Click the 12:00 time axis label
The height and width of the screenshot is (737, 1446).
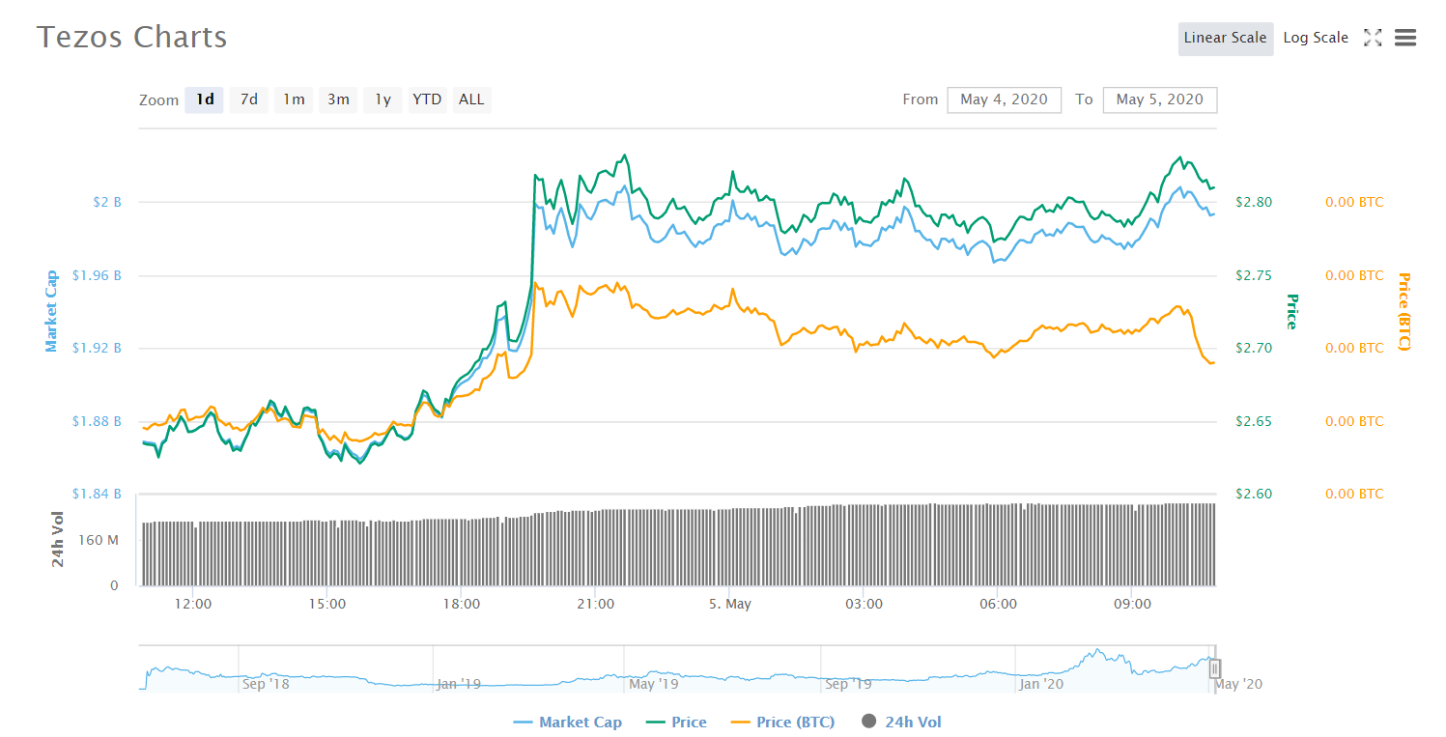tap(192, 605)
